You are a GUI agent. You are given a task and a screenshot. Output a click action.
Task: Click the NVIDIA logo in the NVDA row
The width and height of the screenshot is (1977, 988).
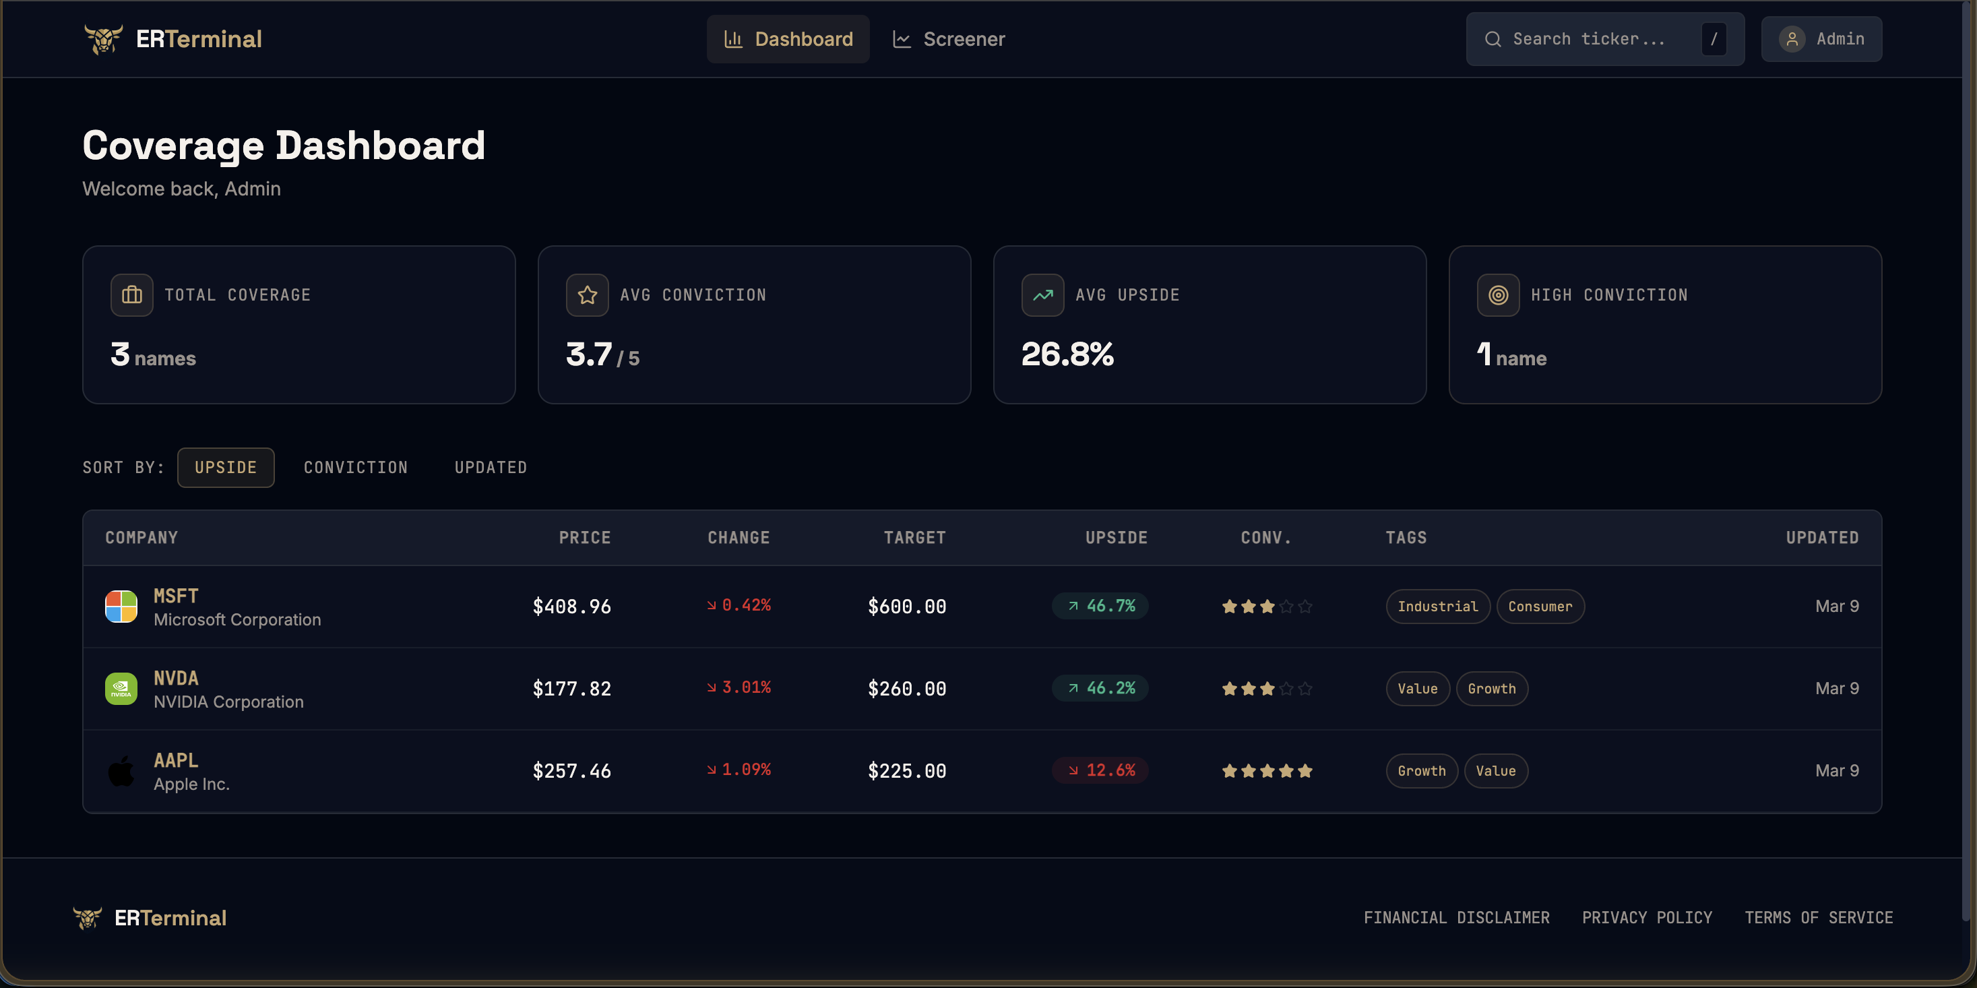coord(121,689)
